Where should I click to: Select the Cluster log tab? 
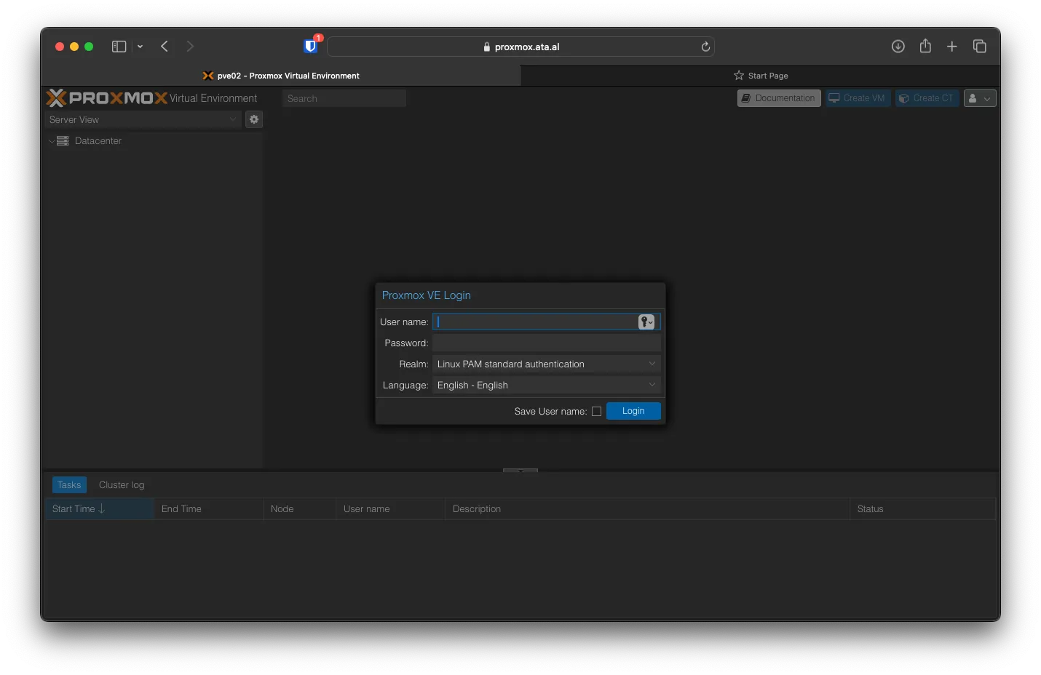pos(122,484)
